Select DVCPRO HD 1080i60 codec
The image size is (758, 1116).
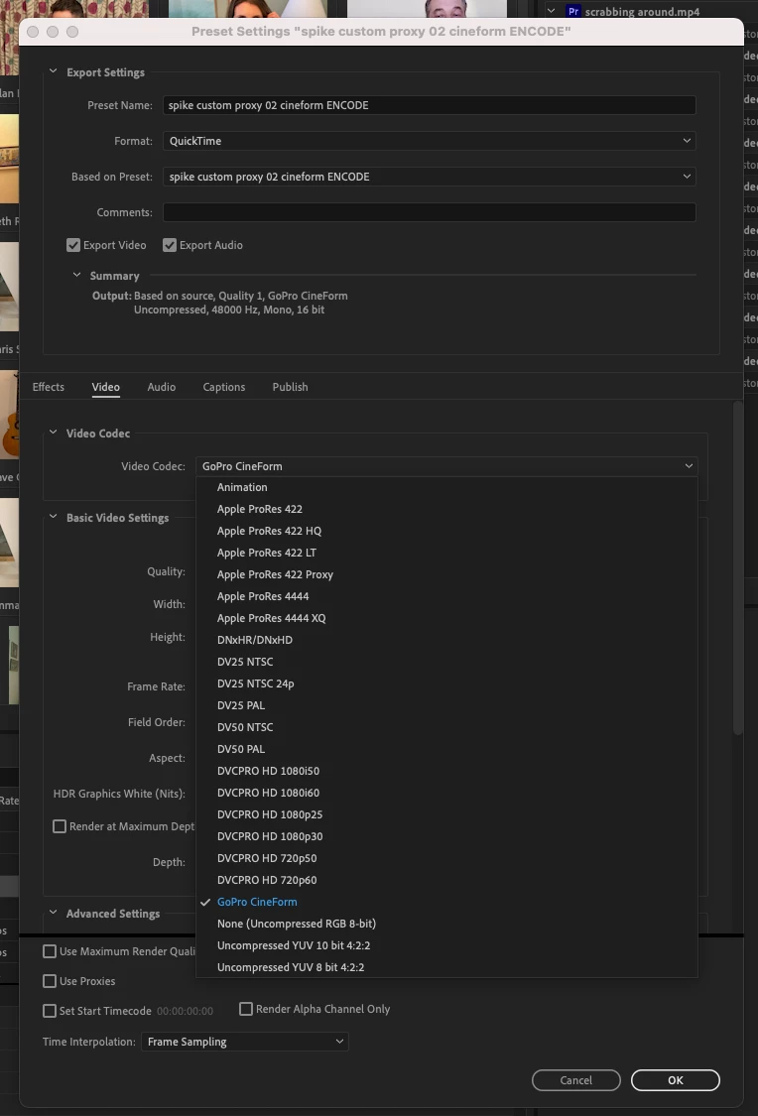coord(447,793)
